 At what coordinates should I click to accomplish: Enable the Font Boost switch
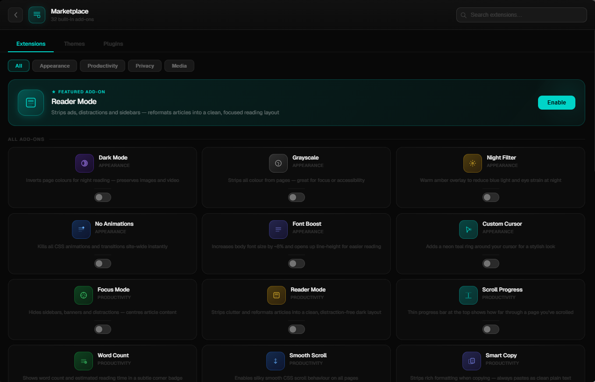coord(297,263)
